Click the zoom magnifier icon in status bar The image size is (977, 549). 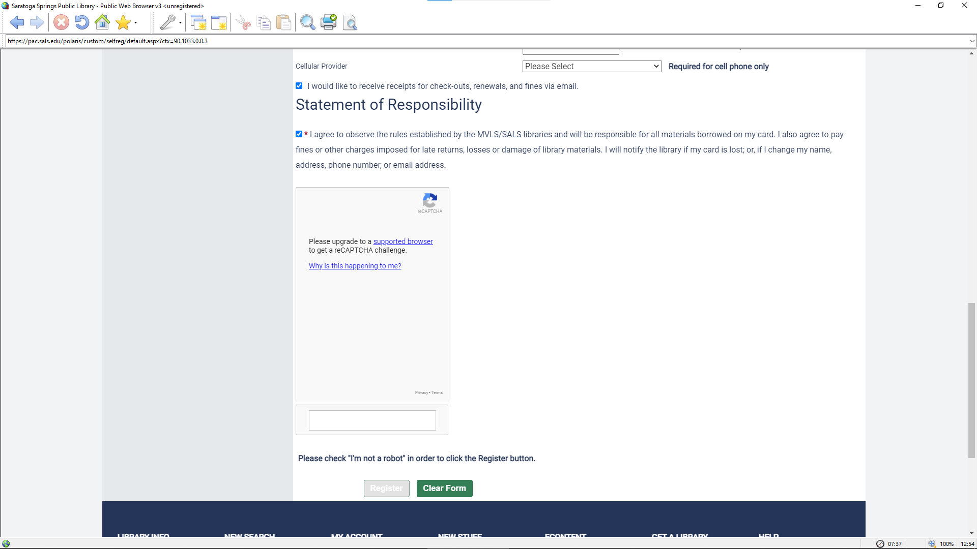click(932, 544)
